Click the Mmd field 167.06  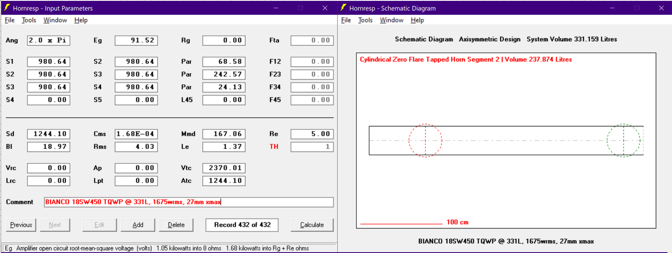pyautogui.click(x=224, y=134)
